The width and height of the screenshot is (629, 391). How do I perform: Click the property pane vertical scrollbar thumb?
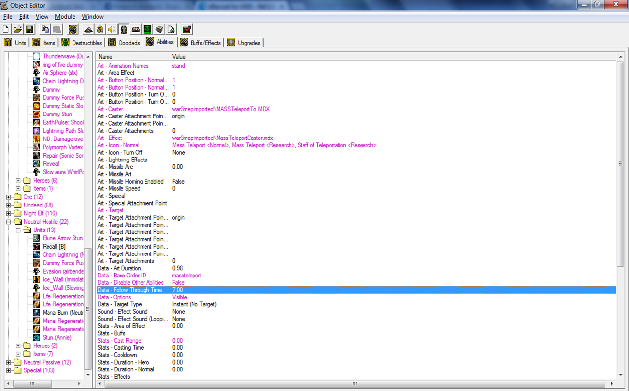click(621, 164)
